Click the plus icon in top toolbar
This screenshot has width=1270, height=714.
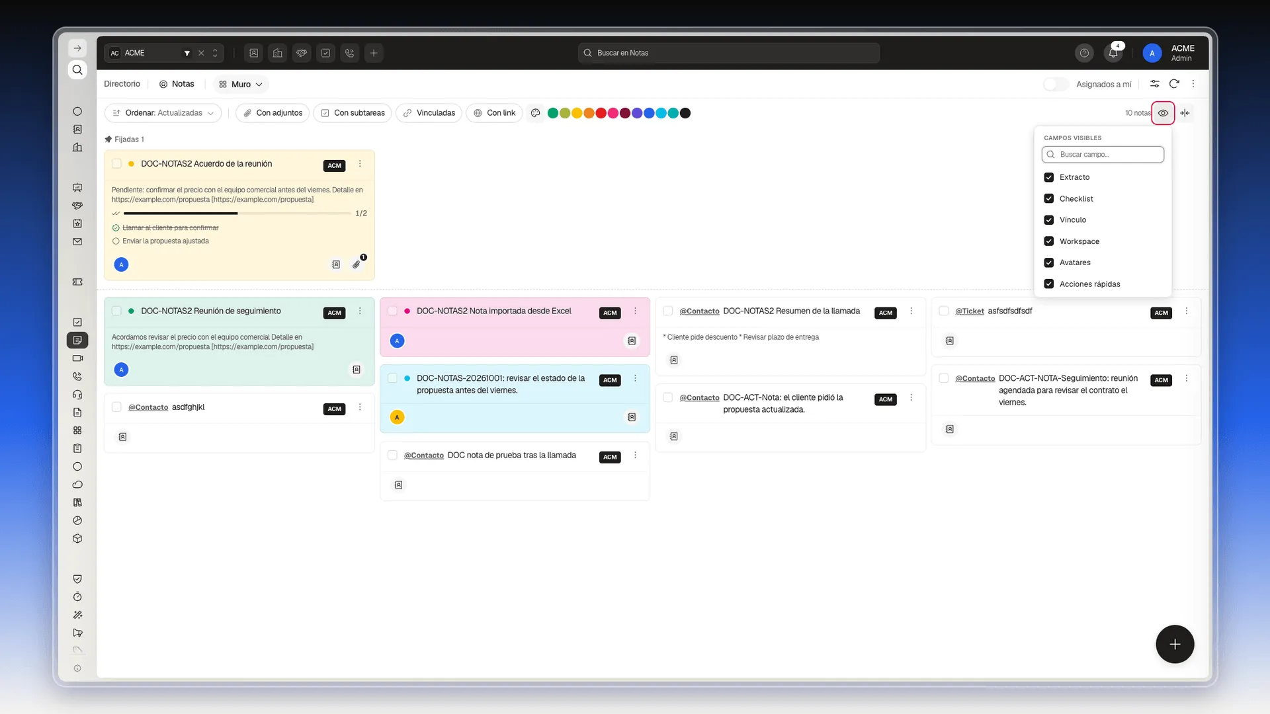coord(374,53)
